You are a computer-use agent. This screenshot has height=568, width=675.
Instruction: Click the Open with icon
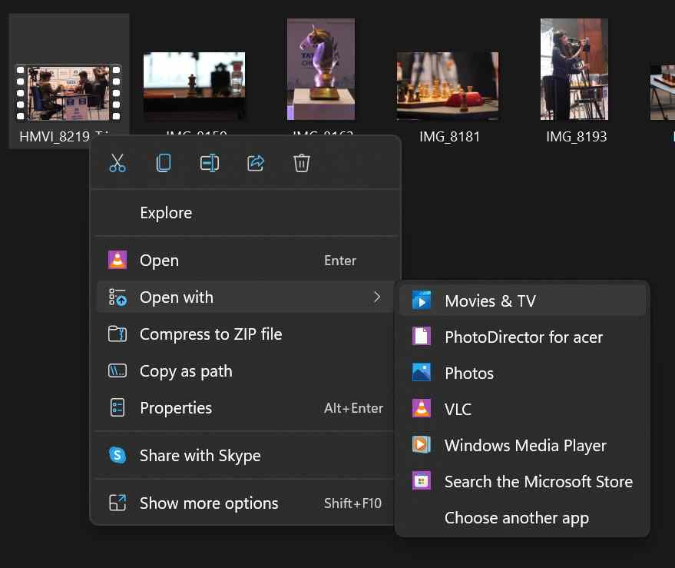(117, 297)
